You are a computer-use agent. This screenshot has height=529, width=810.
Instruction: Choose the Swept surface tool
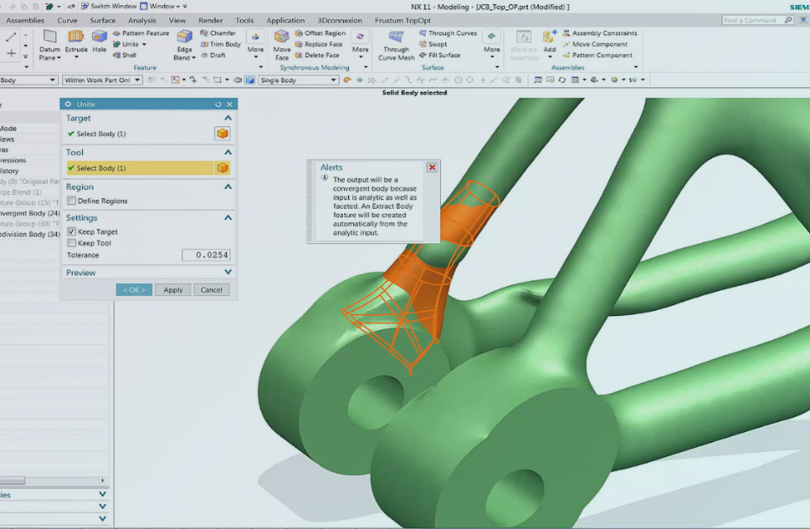pyautogui.click(x=433, y=44)
